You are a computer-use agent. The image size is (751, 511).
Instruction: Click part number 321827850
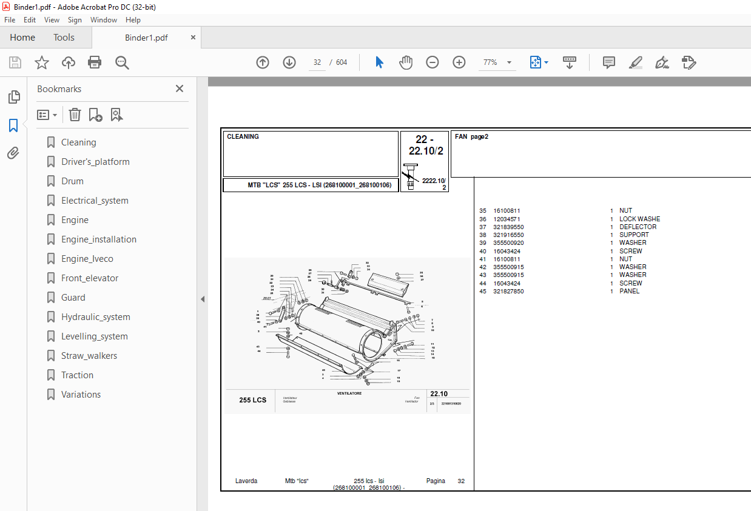pos(508,291)
